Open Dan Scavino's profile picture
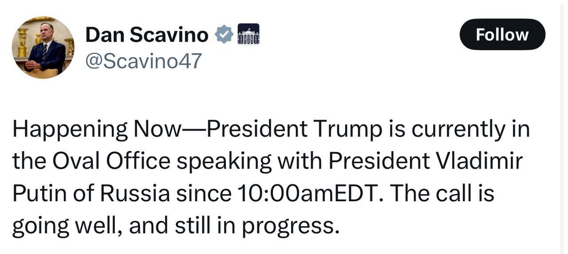Screen dimensions: 568x254 coord(43,47)
